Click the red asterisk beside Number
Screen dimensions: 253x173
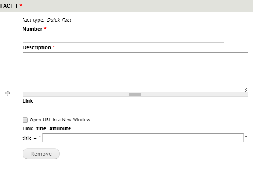45,28
